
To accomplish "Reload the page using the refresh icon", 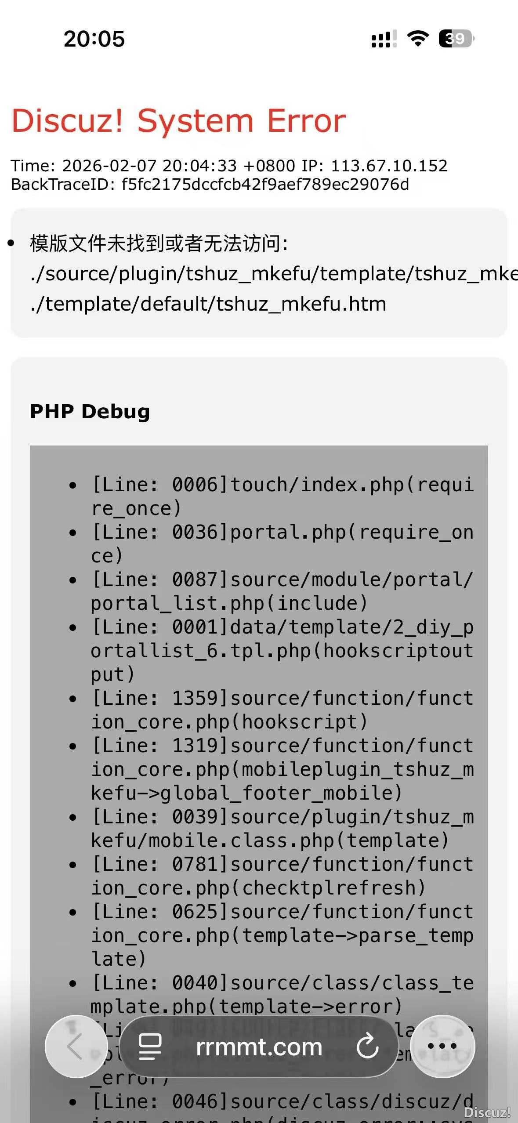I will [x=367, y=1046].
